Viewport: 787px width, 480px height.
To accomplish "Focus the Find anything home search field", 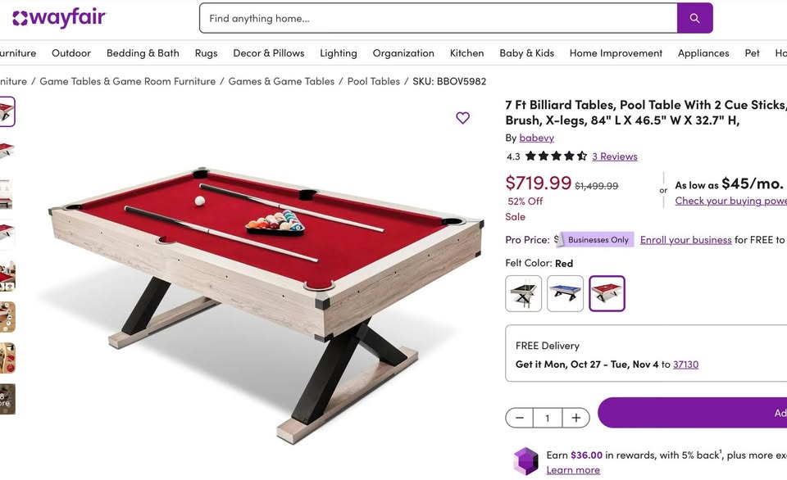I will [x=439, y=18].
